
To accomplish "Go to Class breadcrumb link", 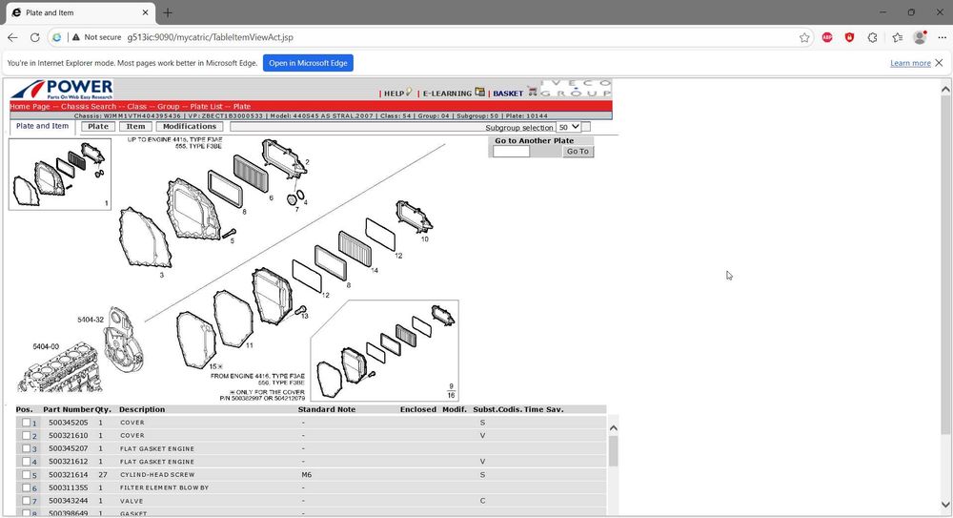I will point(136,107).
